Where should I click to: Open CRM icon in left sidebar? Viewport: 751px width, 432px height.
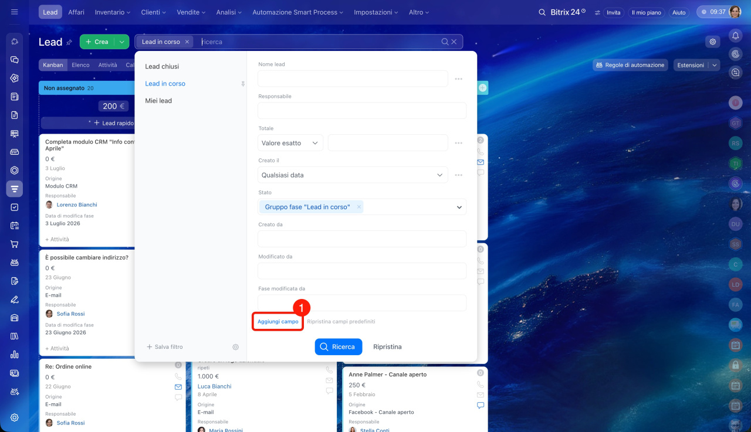tap(15, 189)
